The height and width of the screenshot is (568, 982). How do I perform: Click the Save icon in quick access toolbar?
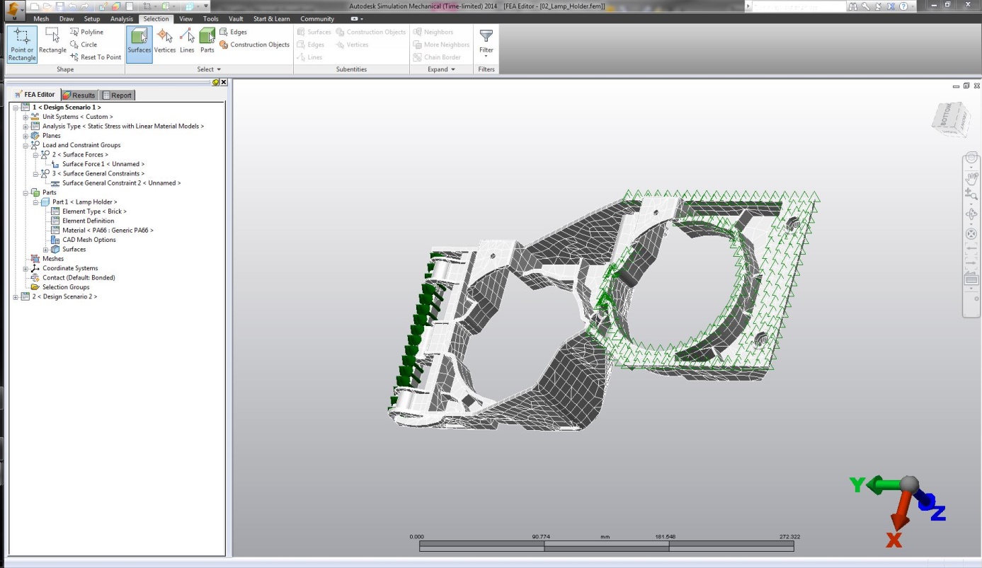[x=59, y=6]
